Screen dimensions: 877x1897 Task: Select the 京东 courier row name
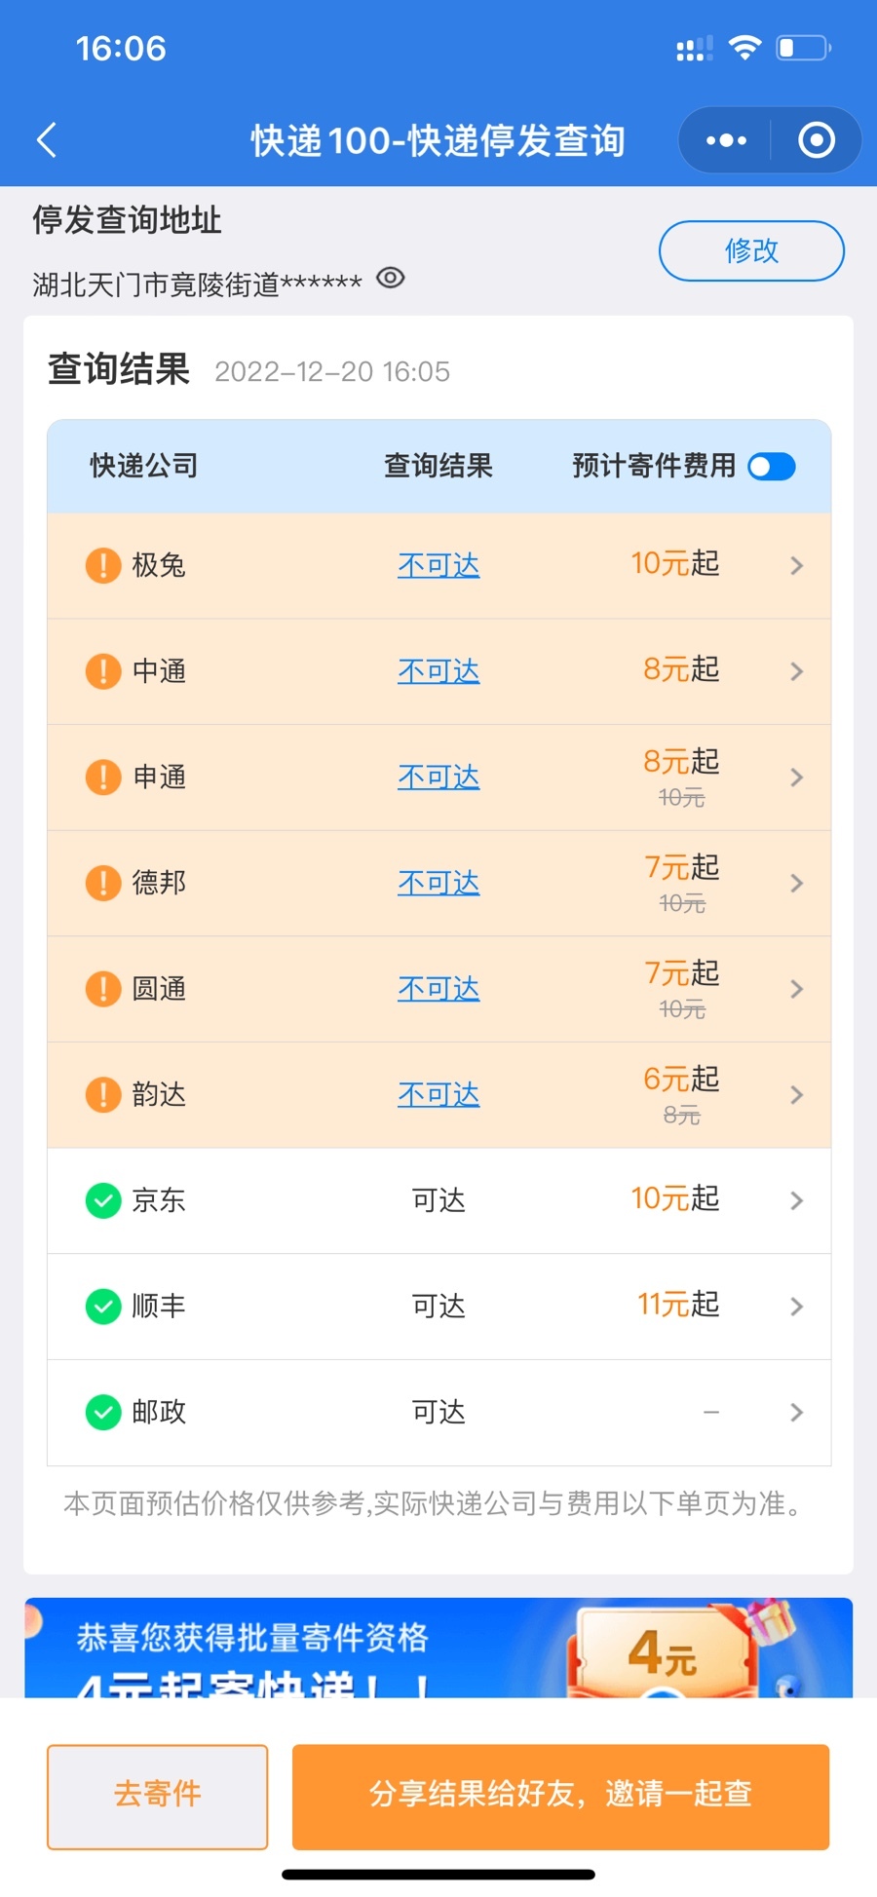(159, 1200)
